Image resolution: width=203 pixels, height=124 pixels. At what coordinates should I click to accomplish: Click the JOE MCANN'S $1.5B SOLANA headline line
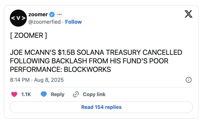(96, 52)
